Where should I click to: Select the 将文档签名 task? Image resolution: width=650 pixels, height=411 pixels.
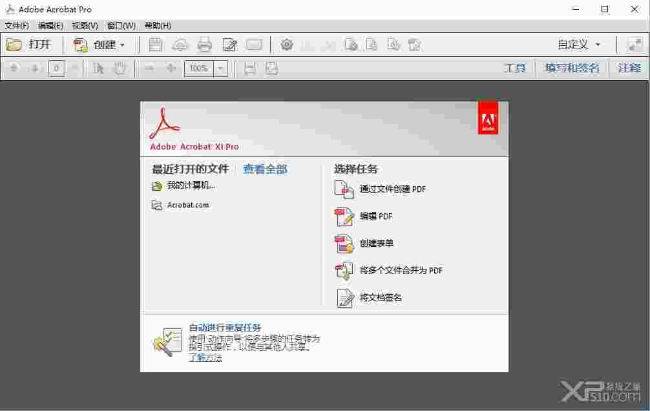pyautogui.click(x=381, y=297)
